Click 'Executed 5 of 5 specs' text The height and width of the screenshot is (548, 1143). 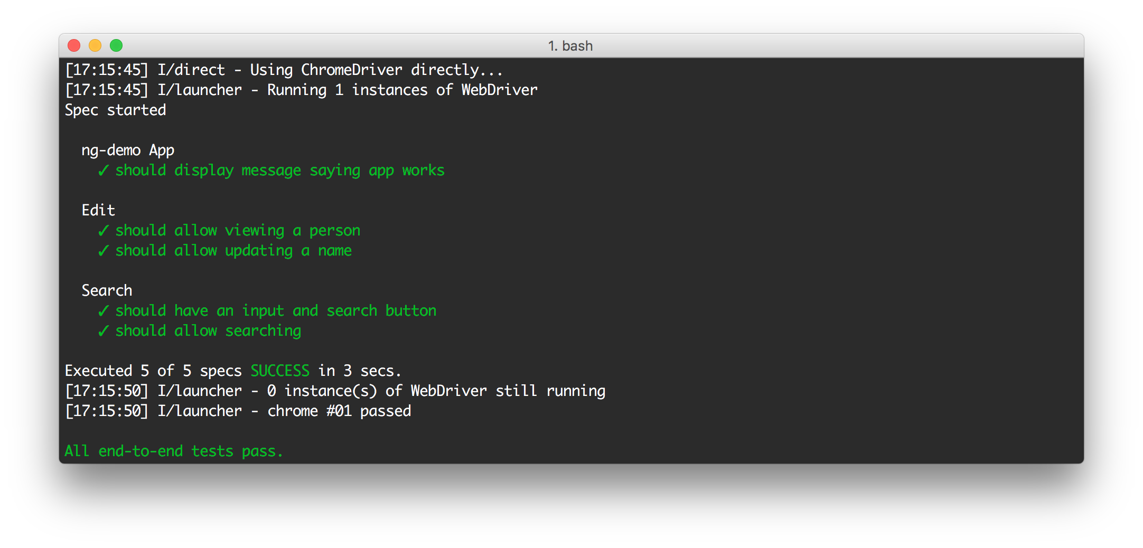click(x=153, y=371)
